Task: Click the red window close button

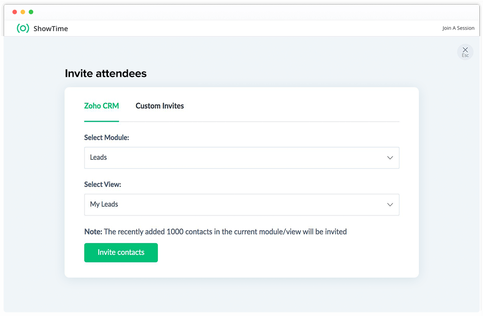Action: click(14, 12)
